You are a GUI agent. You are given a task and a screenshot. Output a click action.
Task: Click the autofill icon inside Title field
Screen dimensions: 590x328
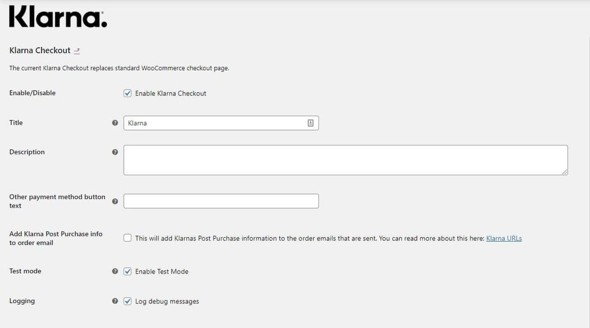(310, 123)
